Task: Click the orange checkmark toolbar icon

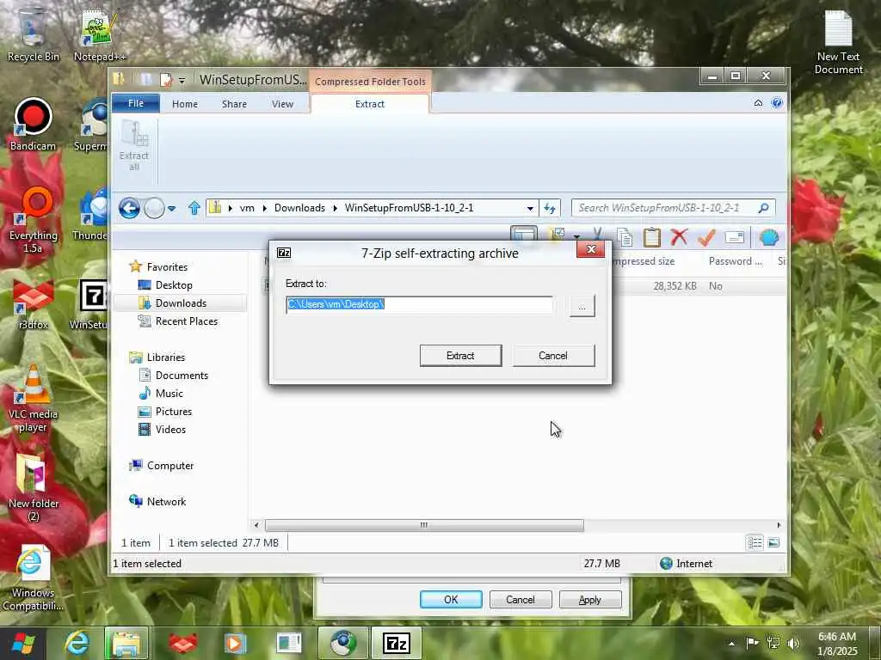Action: tap(706, 237)
